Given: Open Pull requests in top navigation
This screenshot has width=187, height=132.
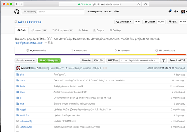Looking at the screenshot, I should [95, 11].
